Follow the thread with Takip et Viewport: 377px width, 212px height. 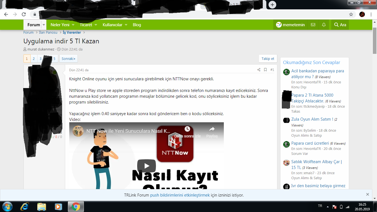[268, 59]
